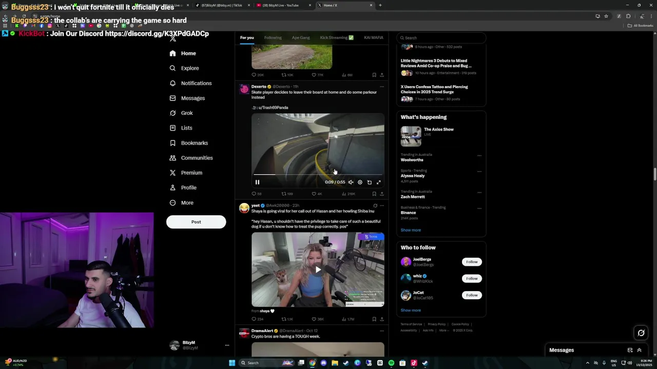
Task: Open Profile in the sidebar
Action: click(x=183, y=188)
